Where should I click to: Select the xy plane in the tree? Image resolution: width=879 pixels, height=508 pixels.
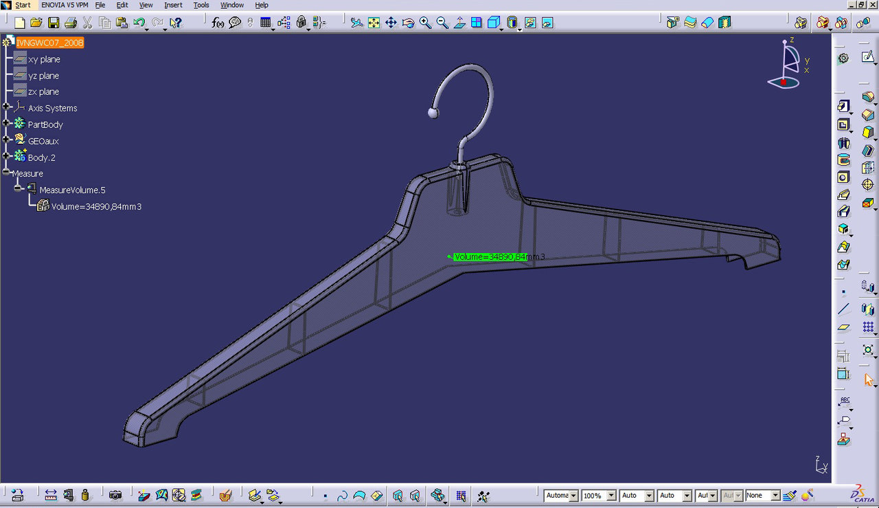click(x=44, y=59)
